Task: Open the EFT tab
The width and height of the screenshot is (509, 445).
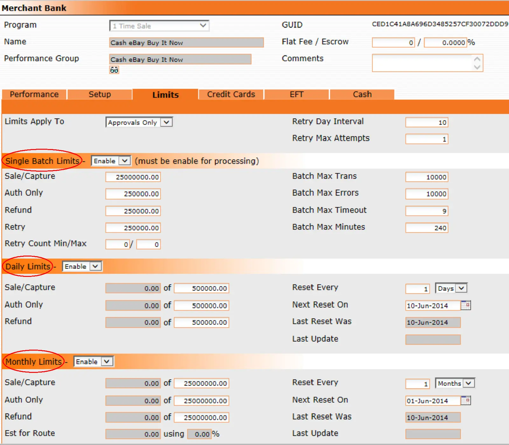Action: (296, 94)
